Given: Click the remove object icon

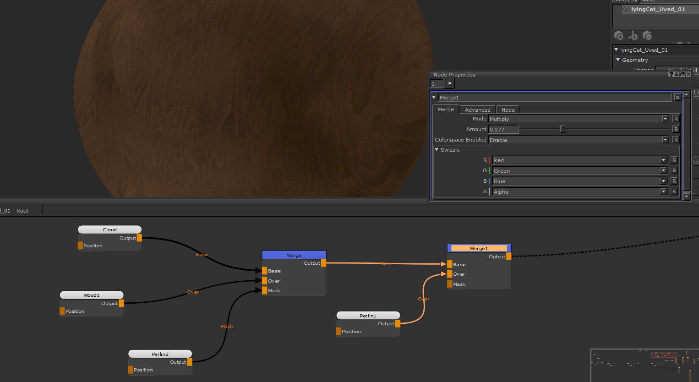Looking at the screenshot, I should (647, 36).
